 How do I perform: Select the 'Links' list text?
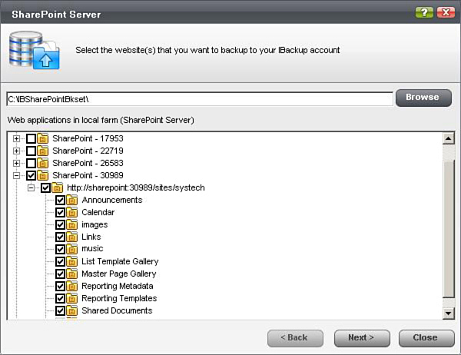91,237
